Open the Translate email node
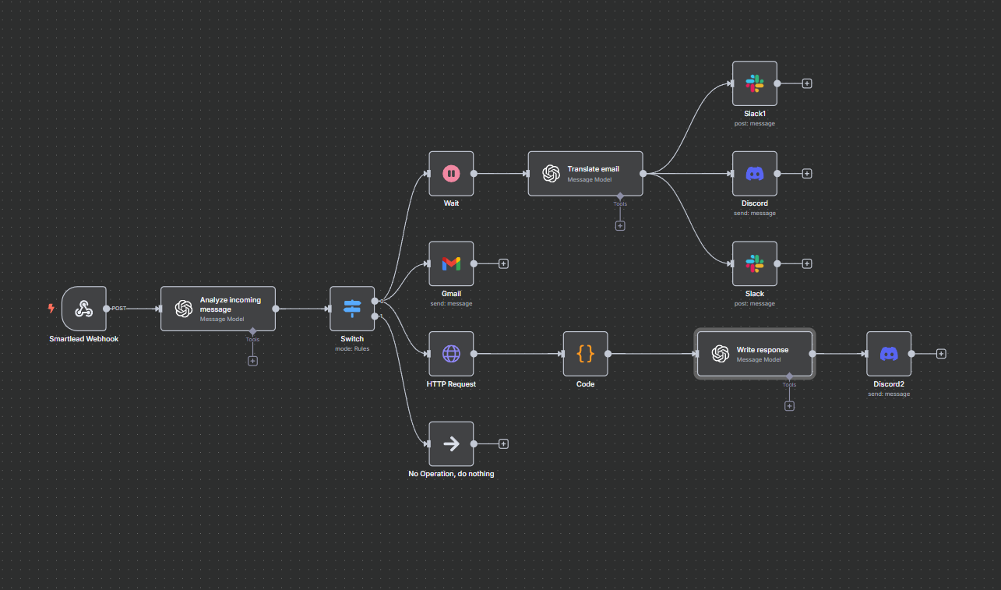Viewport: 1001px width, 590px height. click(585, 173)
